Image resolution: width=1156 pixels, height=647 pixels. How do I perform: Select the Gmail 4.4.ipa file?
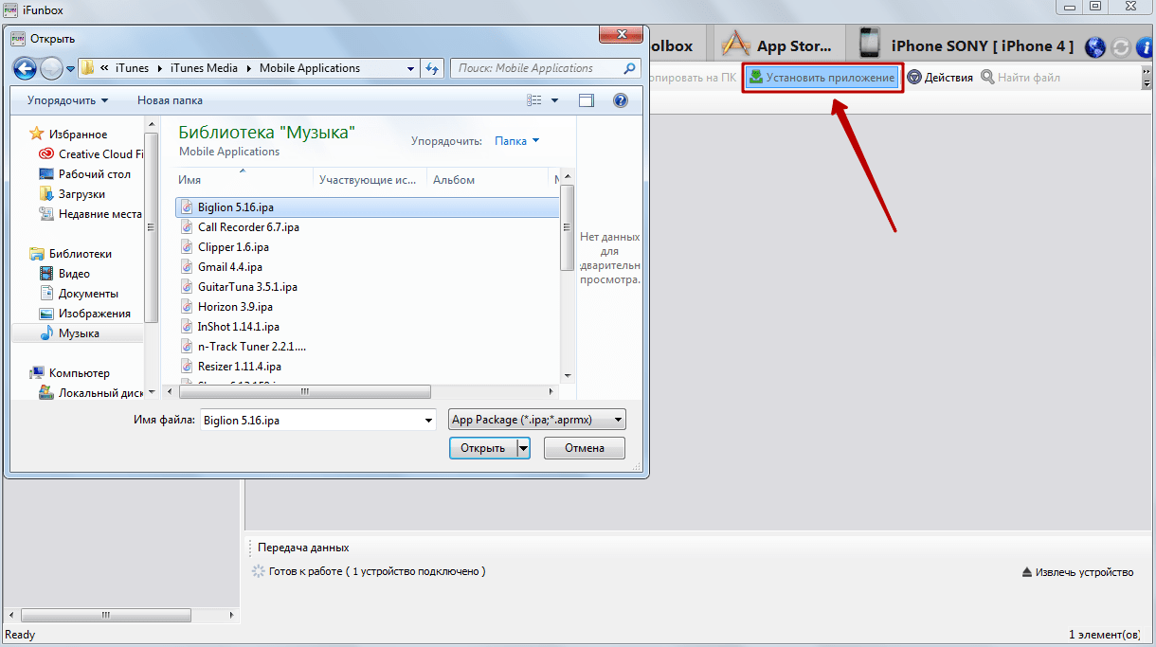pos(229,267)
